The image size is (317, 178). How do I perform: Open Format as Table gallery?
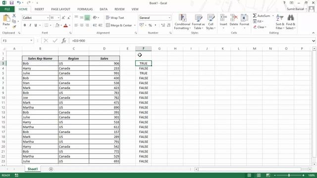[x=198, y=22]
